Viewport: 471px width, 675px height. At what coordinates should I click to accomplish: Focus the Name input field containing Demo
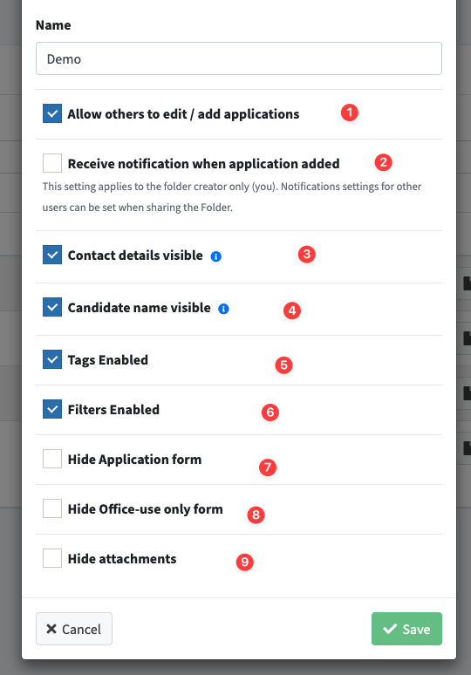pos(239,58)
